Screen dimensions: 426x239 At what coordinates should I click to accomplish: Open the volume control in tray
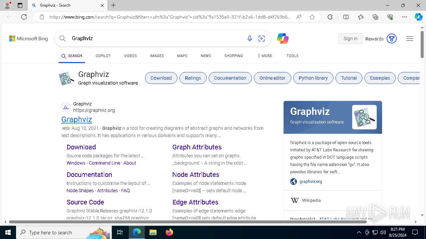click(x=383, y=232)
